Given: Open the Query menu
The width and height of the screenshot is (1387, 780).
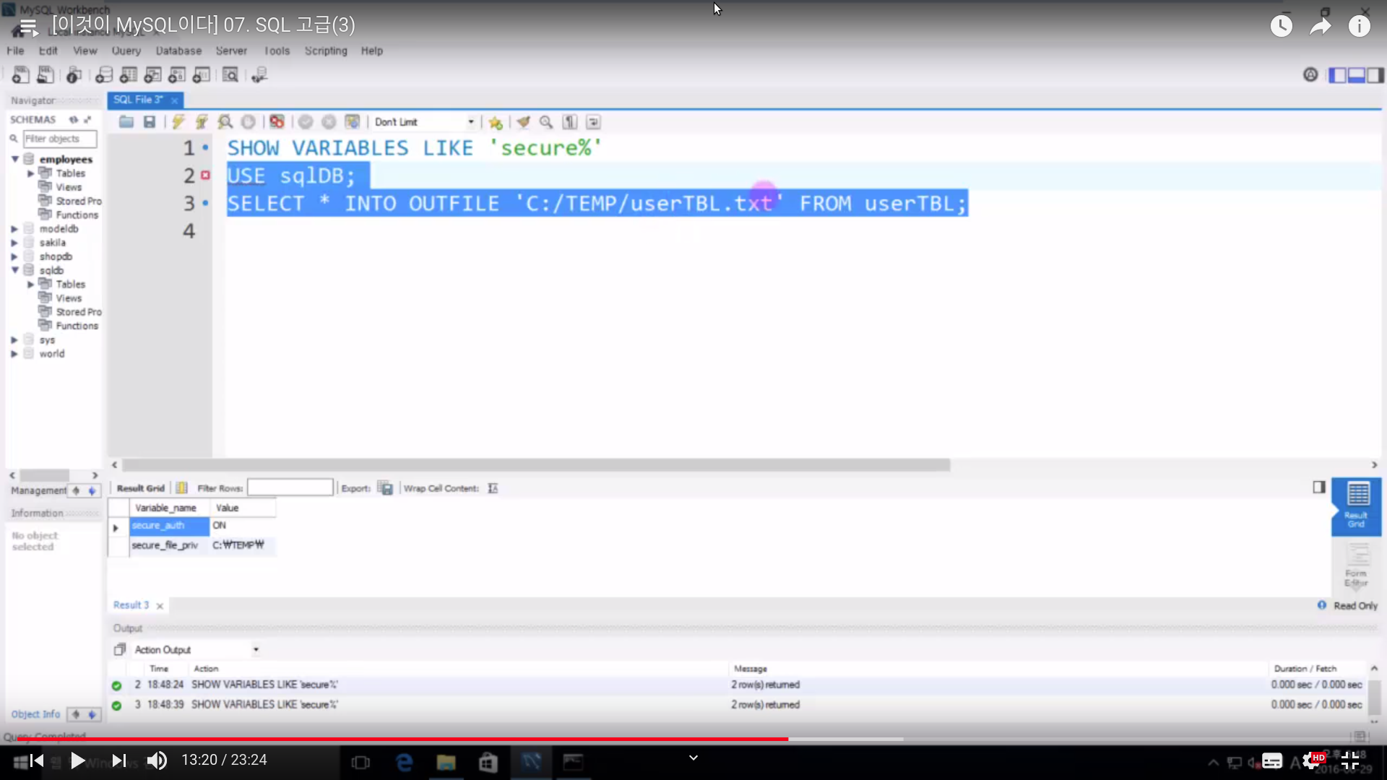Looking at the screenshot, I should [x=126, y=51].
